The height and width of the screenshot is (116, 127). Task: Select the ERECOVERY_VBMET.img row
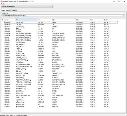click(x=61, y=38)
